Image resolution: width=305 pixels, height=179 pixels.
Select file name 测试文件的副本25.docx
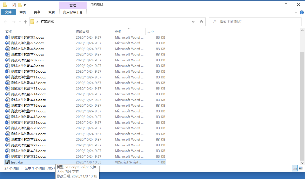point(28,156)
